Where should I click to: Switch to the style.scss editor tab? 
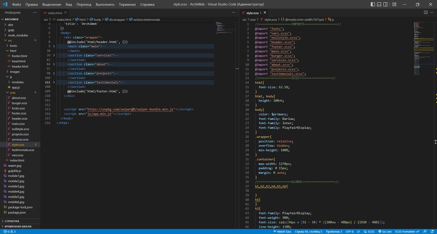[x=252, y=13]
